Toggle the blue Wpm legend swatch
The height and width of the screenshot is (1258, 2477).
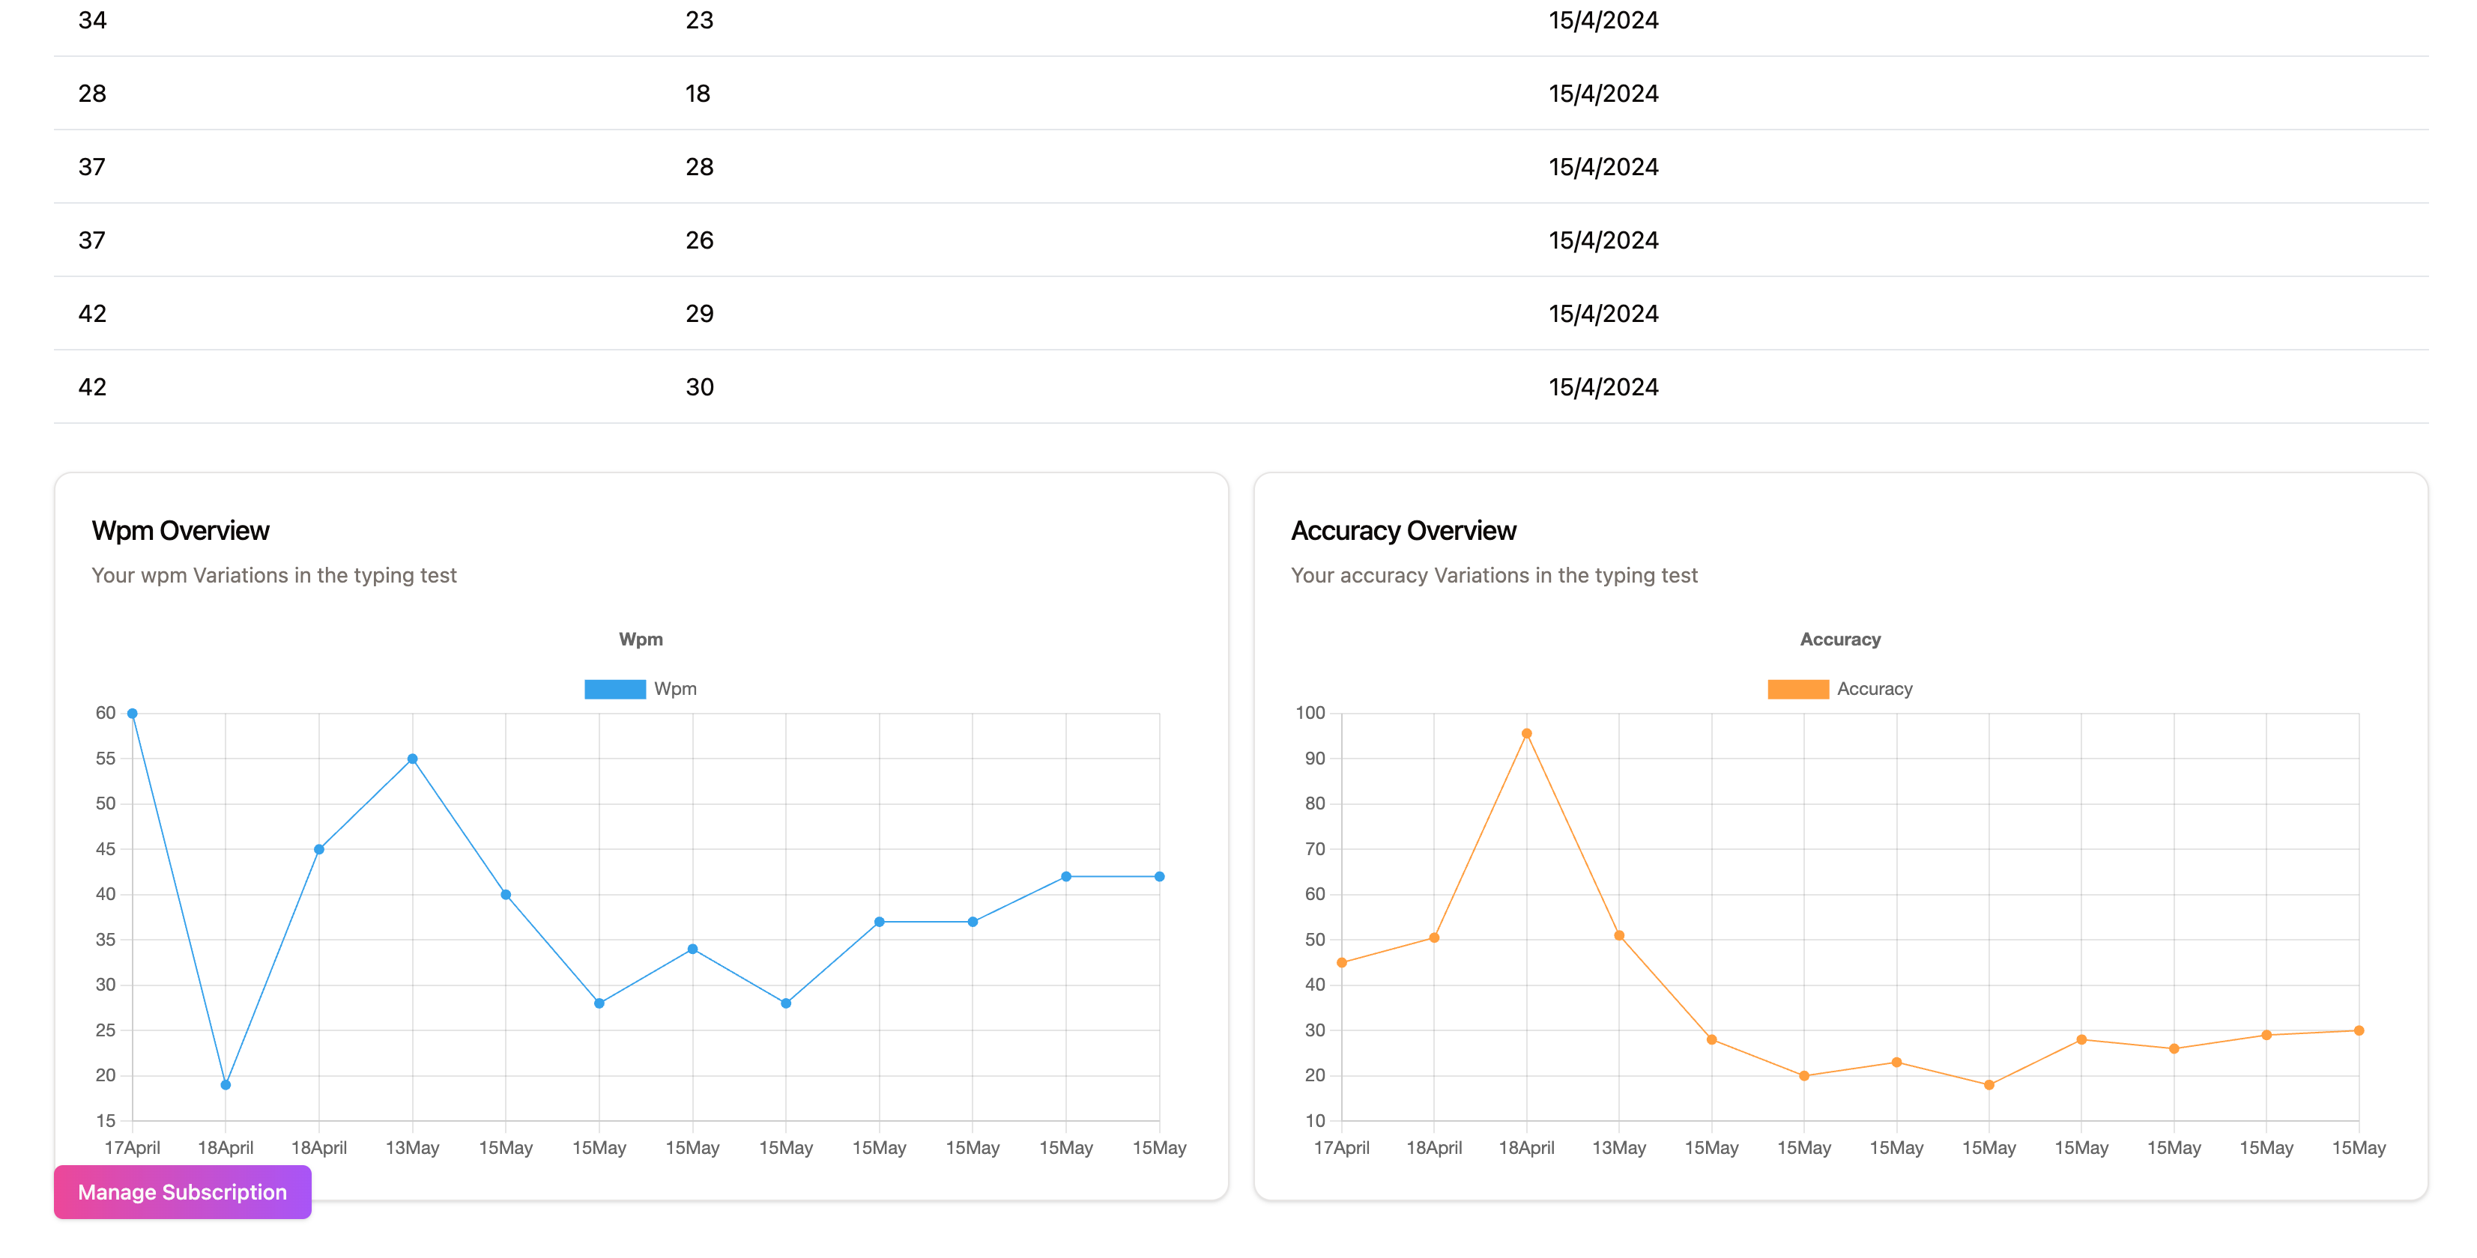pyautogui.click(x=614, y=689)
